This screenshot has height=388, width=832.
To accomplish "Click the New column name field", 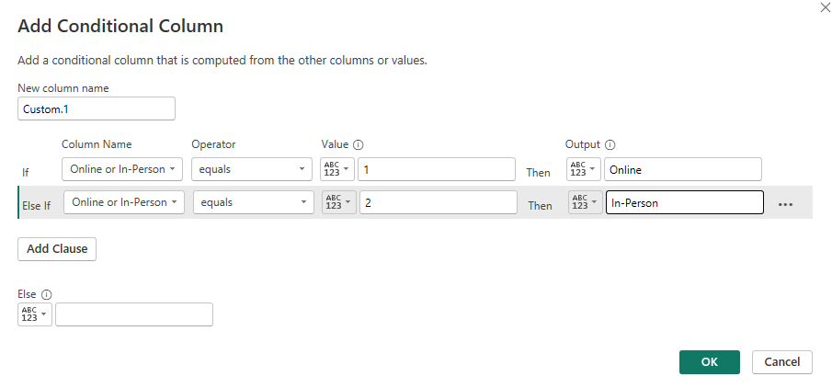I will [x=97, y=108].
